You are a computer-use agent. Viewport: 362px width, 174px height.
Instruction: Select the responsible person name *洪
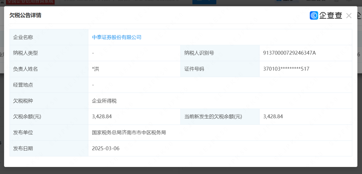tap(96, 69)
